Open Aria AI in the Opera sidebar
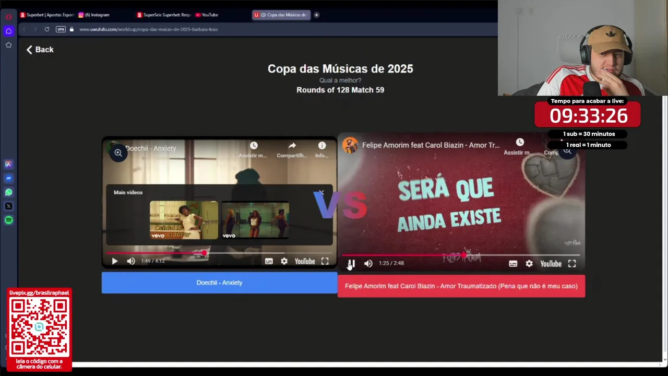Screen dimensions: 668x376 point(8,164)
